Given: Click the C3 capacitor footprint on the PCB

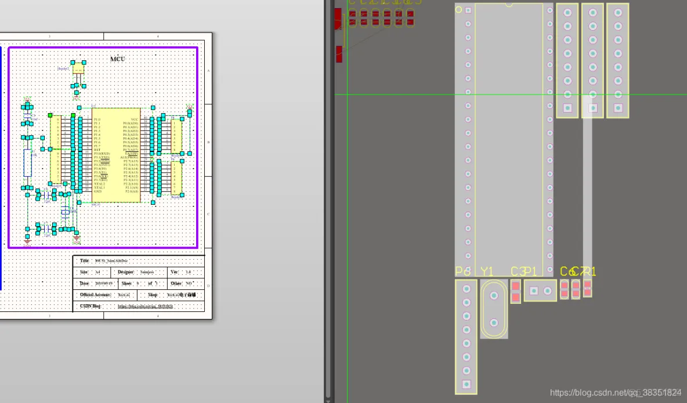Looking at the screenshot, I should click(x=515, y=290).
